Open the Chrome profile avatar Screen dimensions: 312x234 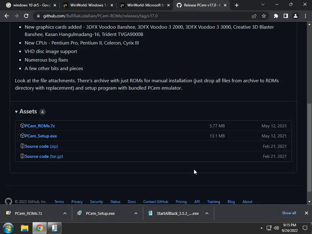(296, 16)
